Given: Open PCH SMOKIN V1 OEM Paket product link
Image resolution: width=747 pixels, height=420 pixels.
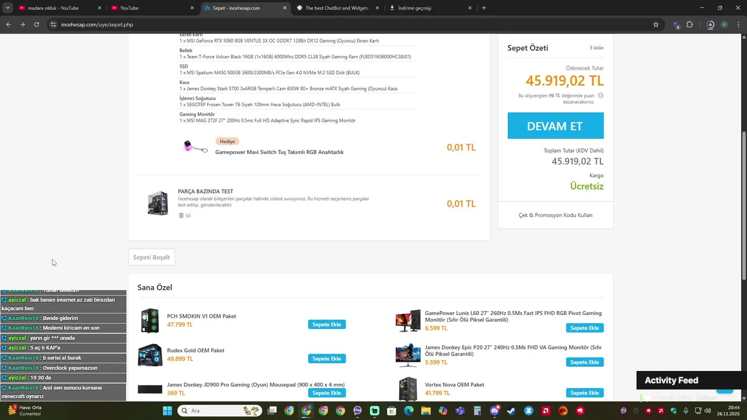Looking at the screenshot, I should [201, 316].
